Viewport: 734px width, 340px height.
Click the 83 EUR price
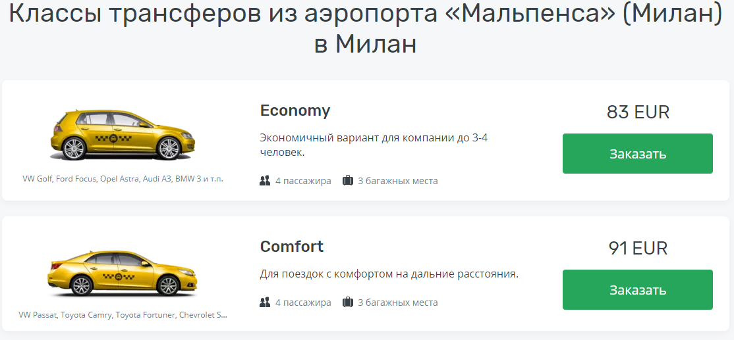coord(637,112)
